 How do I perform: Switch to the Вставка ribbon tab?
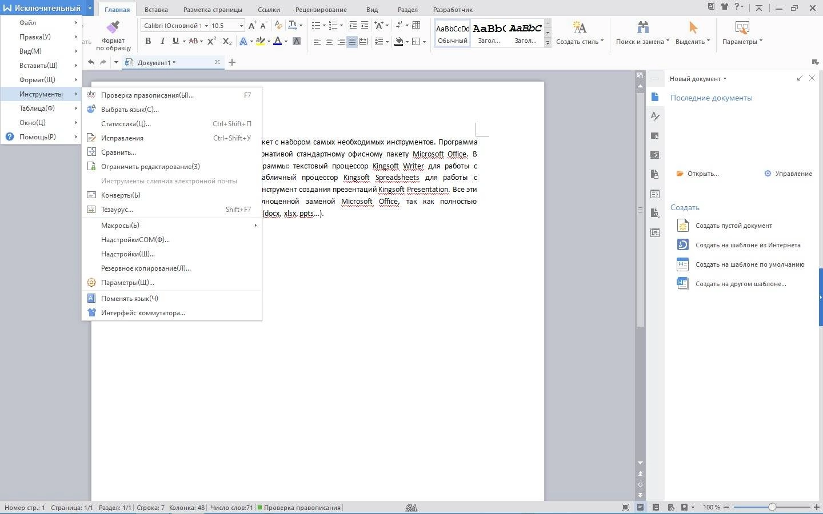[156, 10]
